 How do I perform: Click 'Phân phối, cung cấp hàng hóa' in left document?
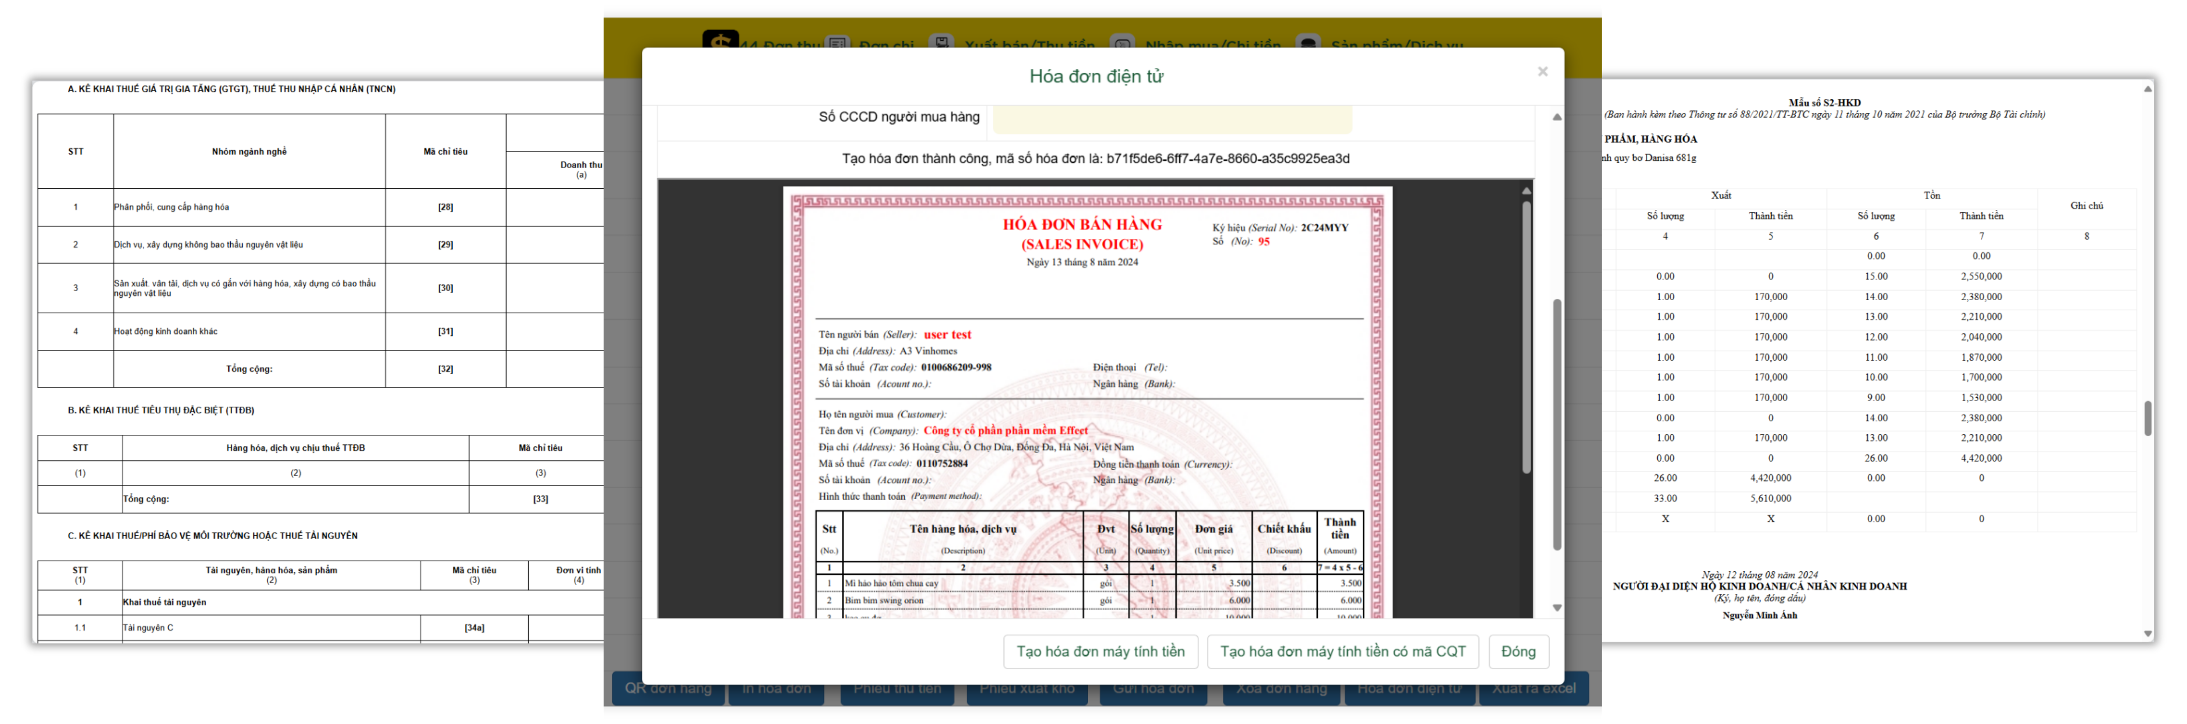tap(171, 208)
